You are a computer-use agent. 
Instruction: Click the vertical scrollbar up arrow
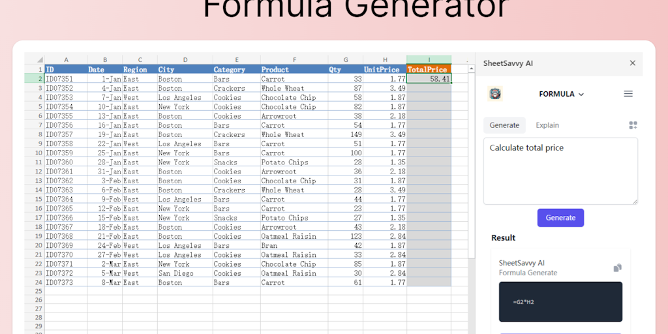click(x=471, y=68)
